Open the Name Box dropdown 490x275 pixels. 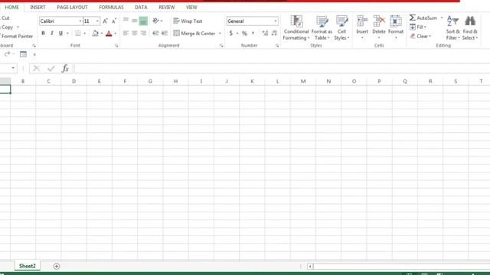click(x=13, y=68)
